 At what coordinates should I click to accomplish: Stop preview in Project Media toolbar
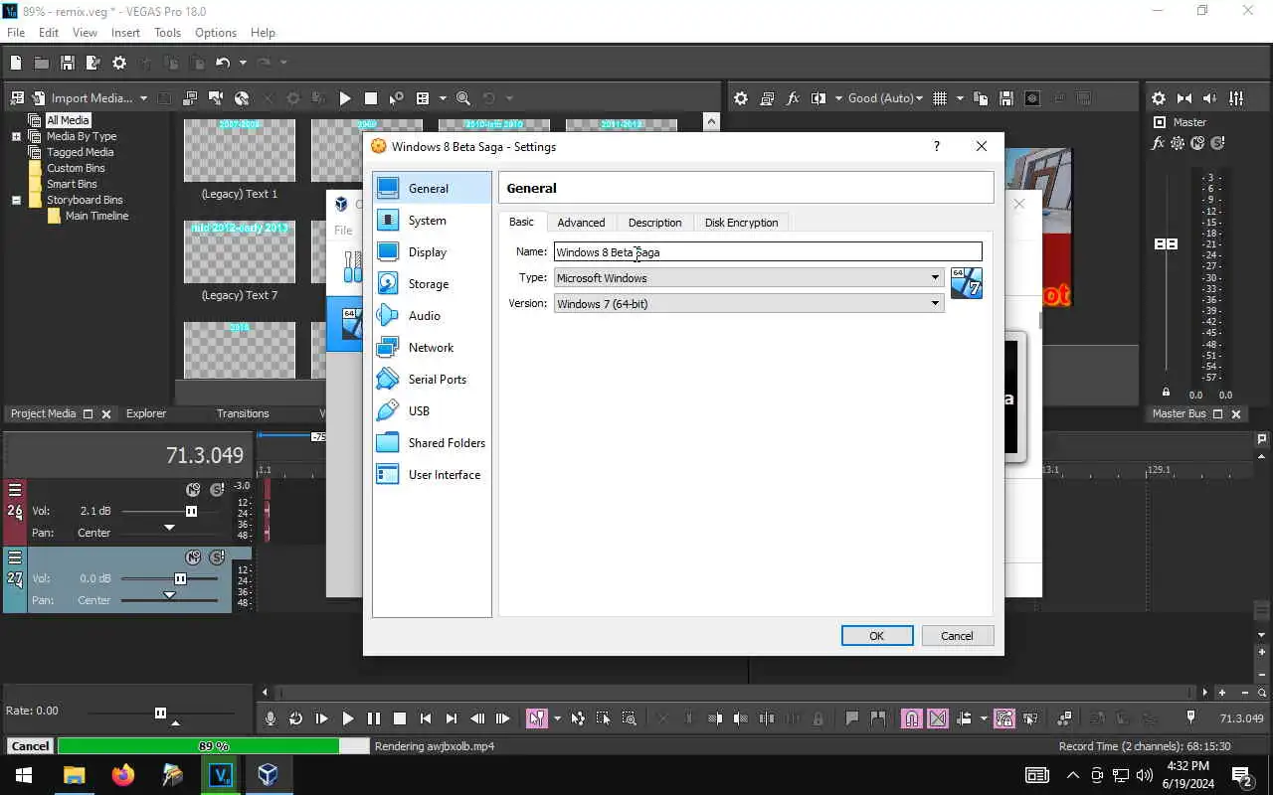[x=371, y=98]
